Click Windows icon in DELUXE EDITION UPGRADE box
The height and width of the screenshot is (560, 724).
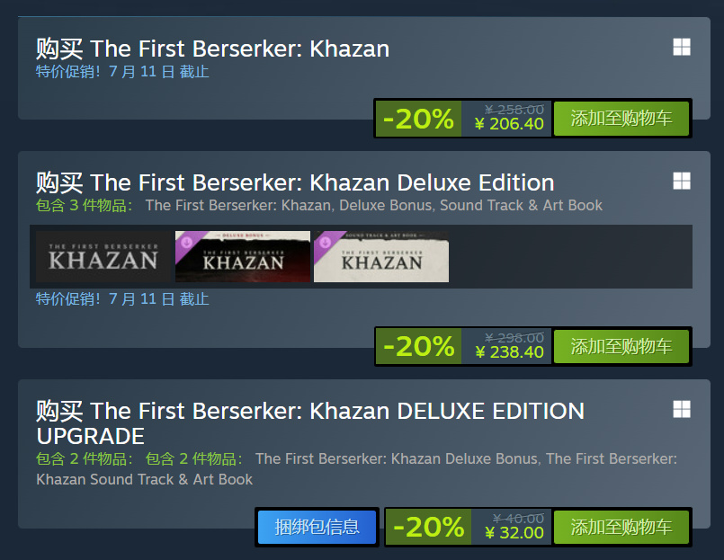coord(682,410)
